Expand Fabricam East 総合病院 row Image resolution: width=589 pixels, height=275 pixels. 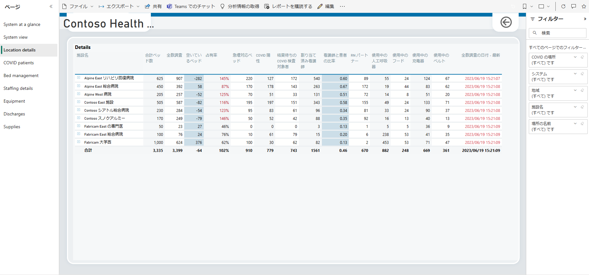(78, 134)
